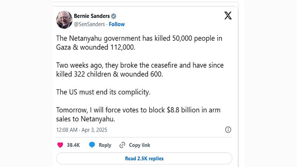Image resolution: width=297 pixels, height=167 pixels.
Task: Open the tweet info circle icon
Action: coord(228,130)
